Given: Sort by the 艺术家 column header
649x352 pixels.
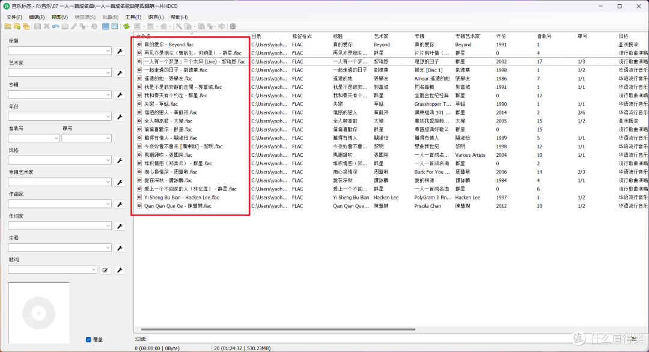Looking at the screenshot, I should click(382, 36).
